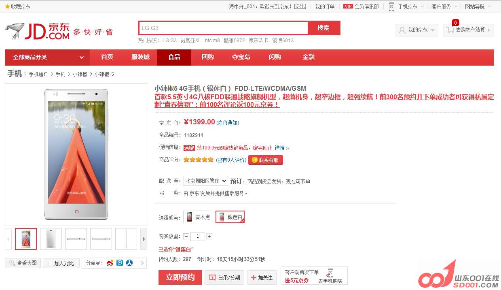Click the red 搜索 search button
Viewport: 501px width, 290px height.
click(x=324, y=28)
